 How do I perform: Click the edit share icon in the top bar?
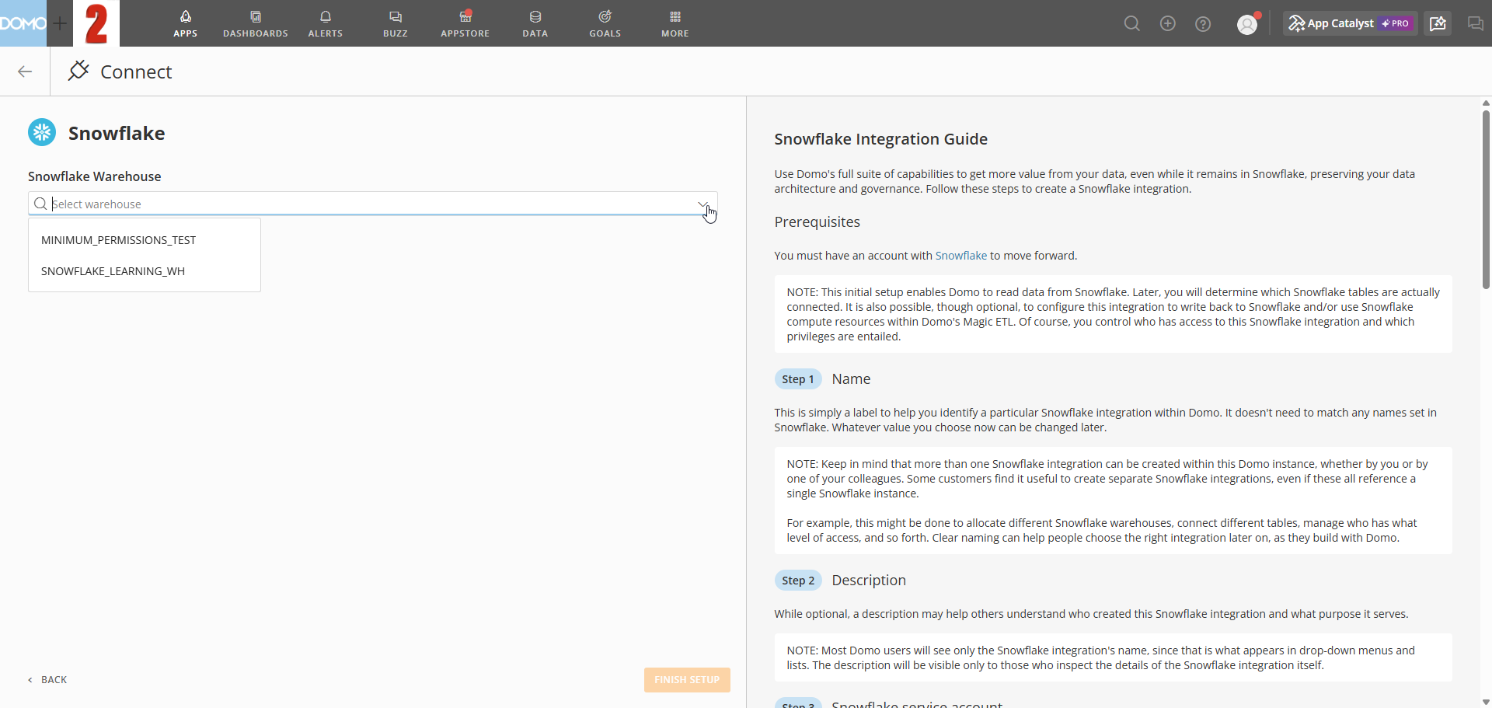coord(1438,23)
